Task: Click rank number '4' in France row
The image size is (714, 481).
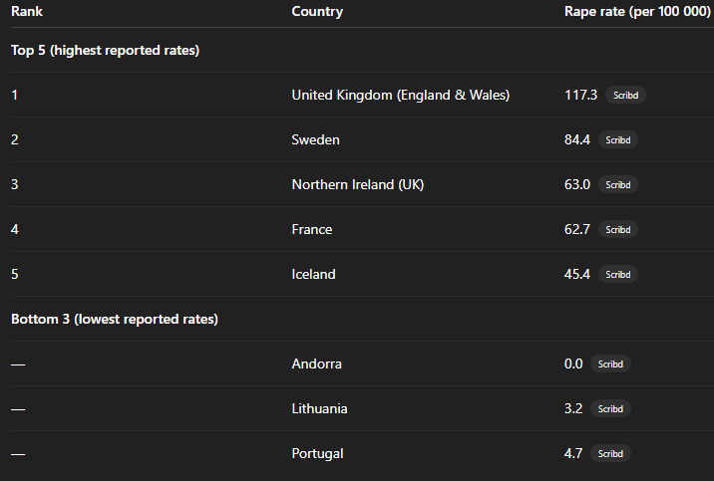Action: 15,230
